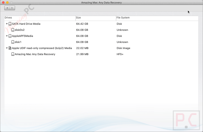Collapse the SATA Hard Drive Media entry
The height and width of the screenshot is (132, 203).
click(7, 24)
